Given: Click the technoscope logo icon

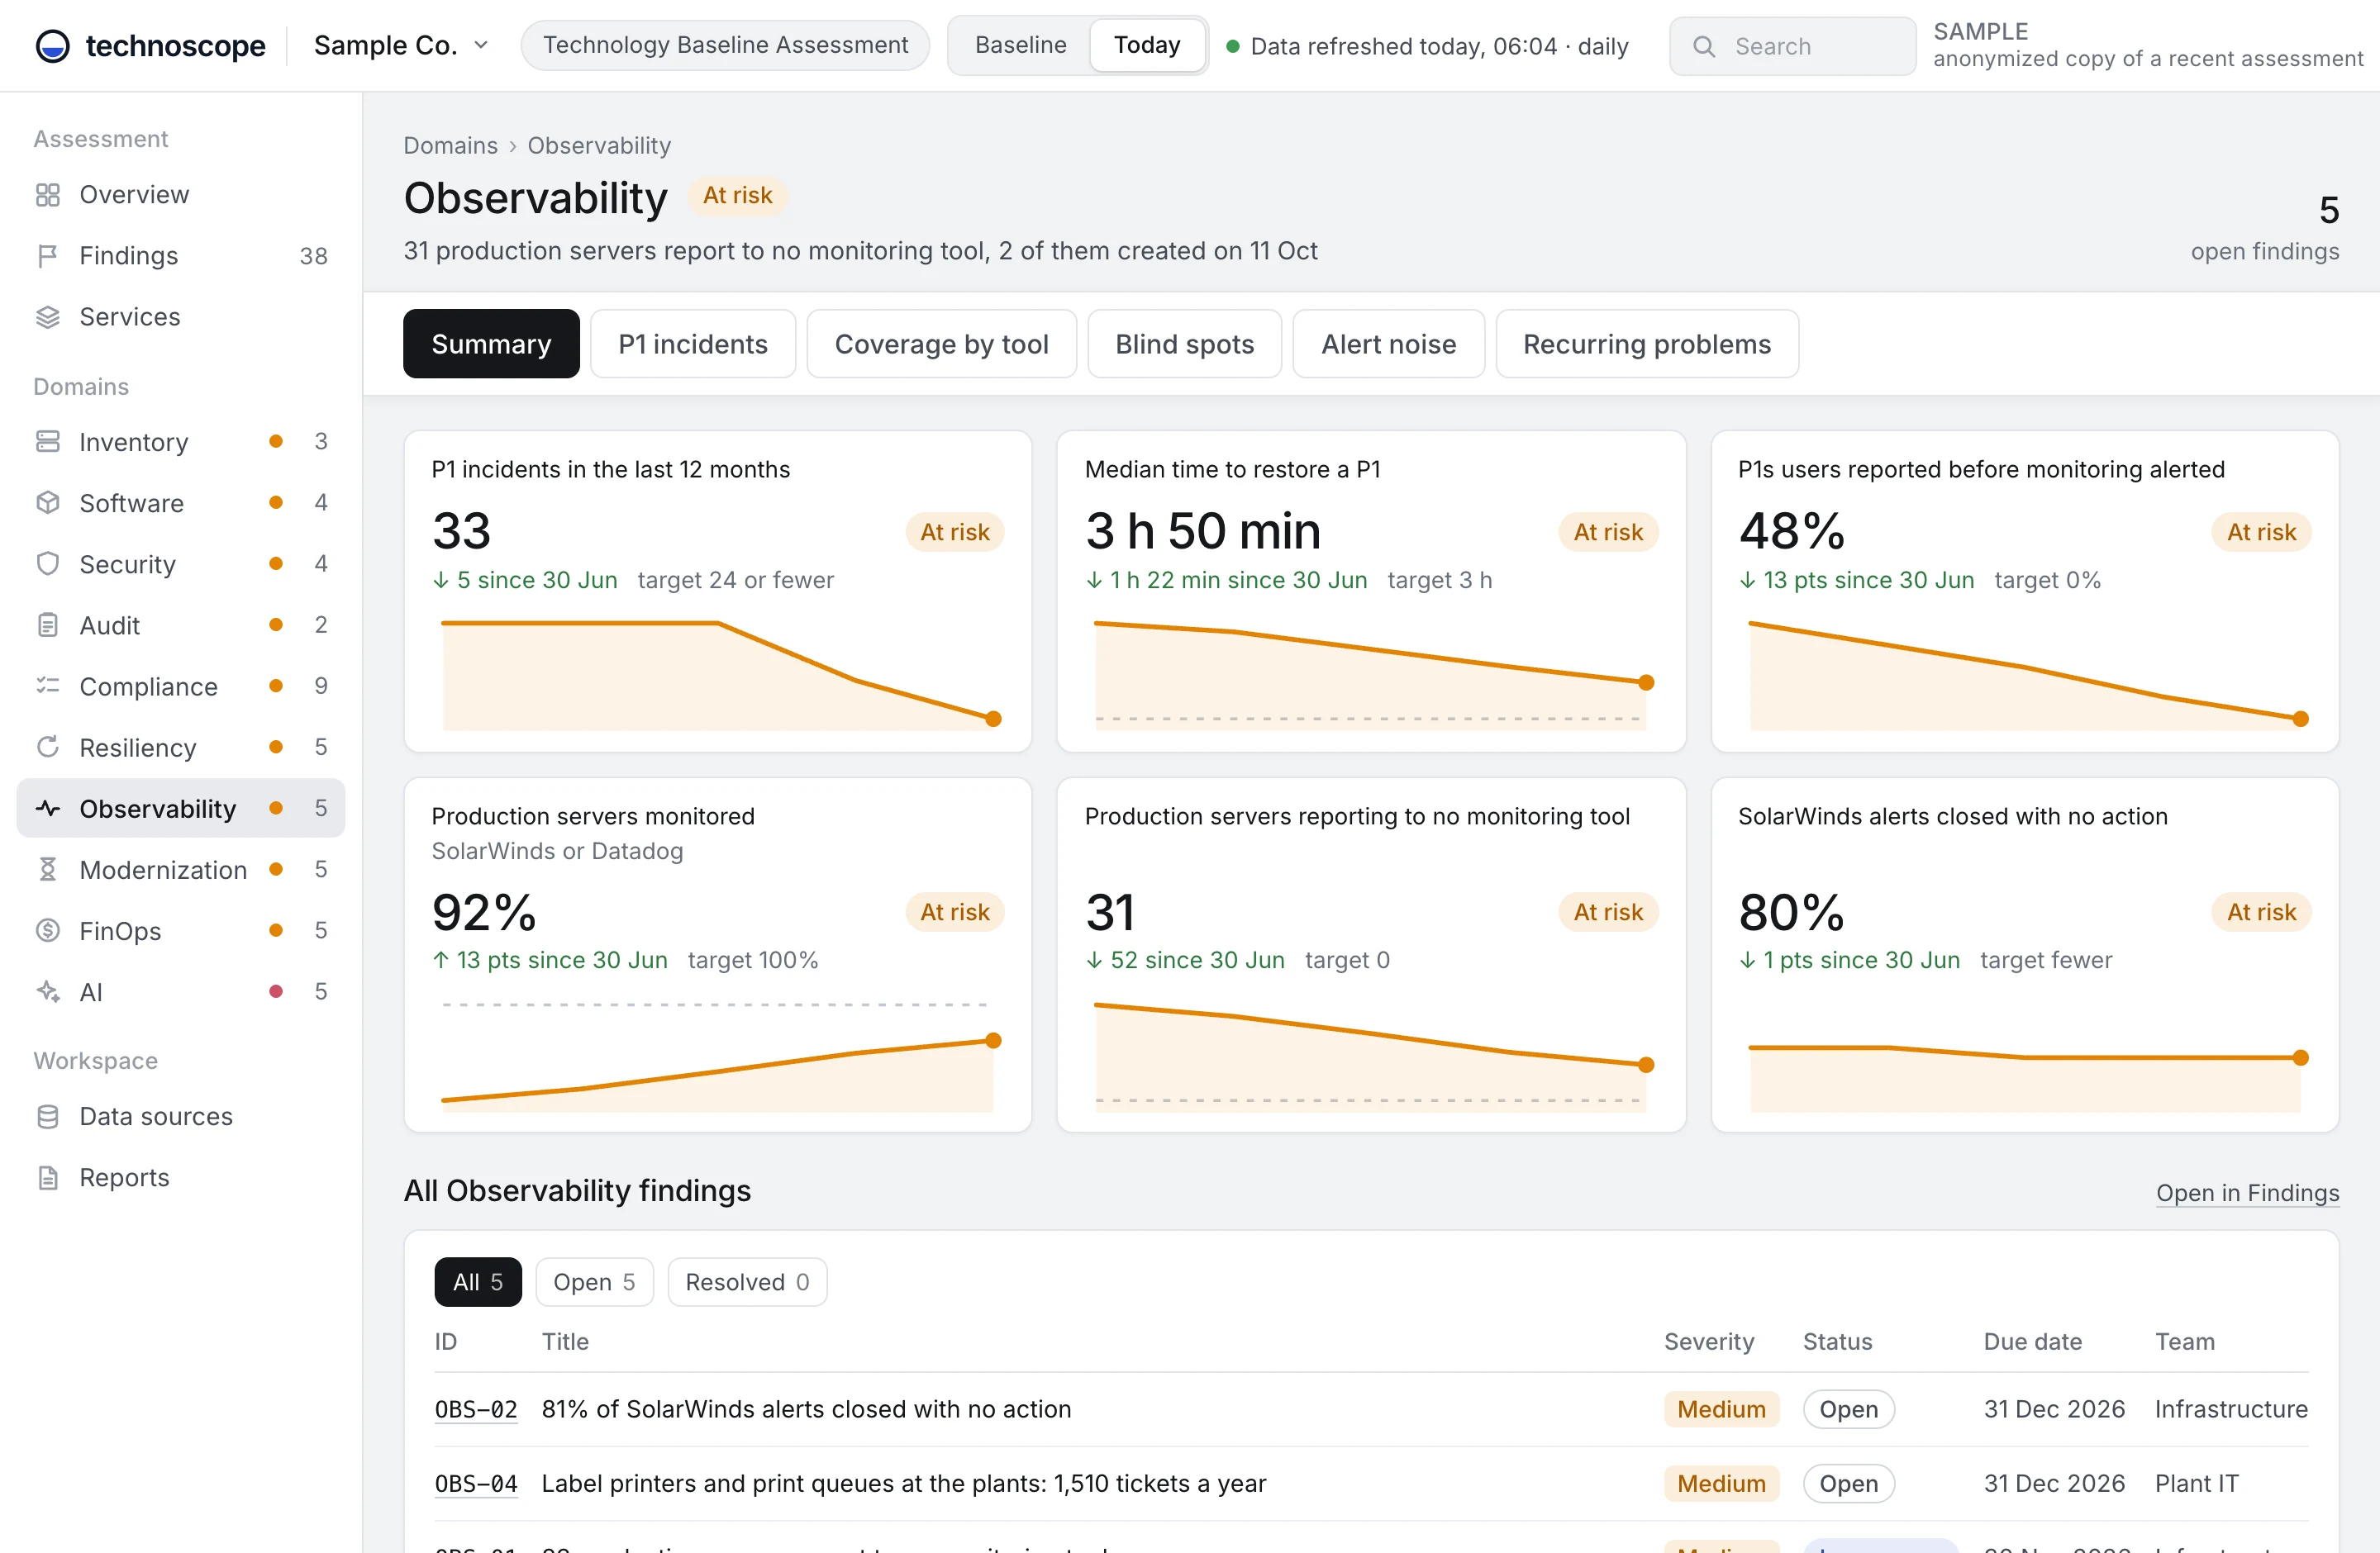Looking at the screenshot, I should [x=52, y=46].
